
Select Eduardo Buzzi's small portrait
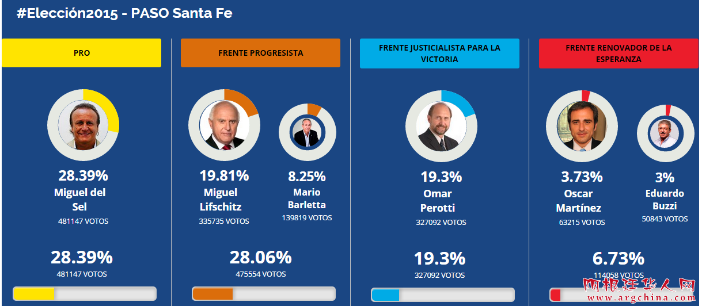[x=665, y=132]
